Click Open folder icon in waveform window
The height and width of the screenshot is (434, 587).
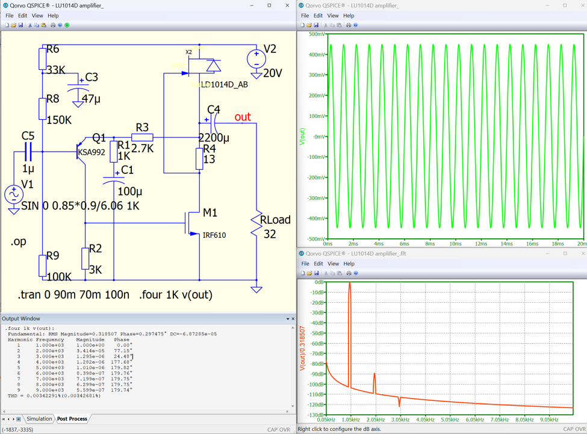(309, 25)
